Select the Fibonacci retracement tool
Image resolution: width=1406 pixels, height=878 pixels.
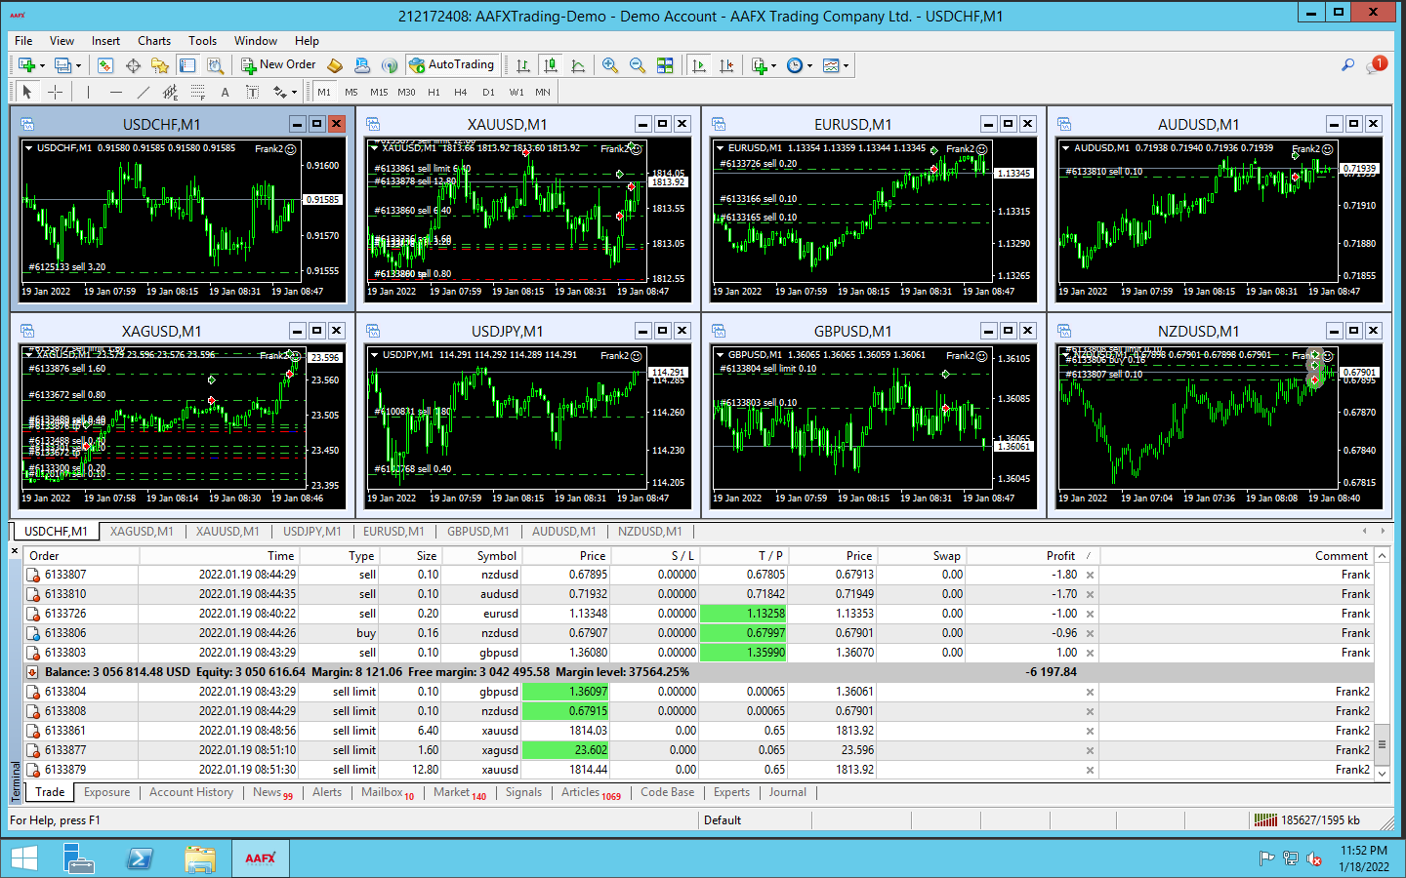197,92
